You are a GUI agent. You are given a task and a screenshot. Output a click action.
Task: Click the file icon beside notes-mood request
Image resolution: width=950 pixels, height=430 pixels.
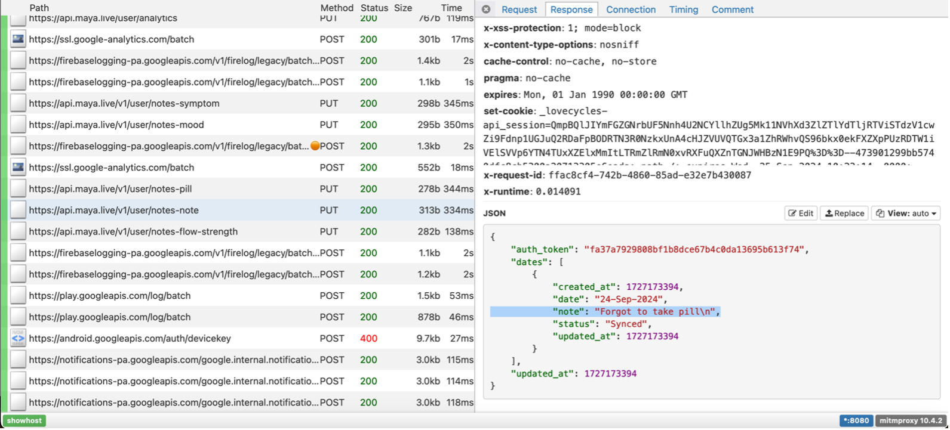pyautogui.click(x=19, y=125)
